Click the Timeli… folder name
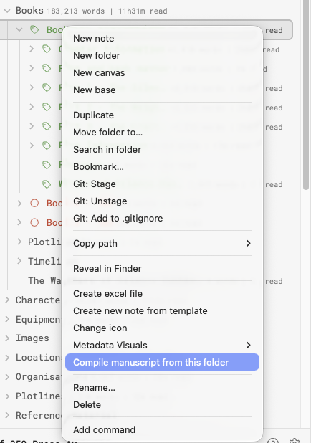311x443 pixels. coord(44,261)
